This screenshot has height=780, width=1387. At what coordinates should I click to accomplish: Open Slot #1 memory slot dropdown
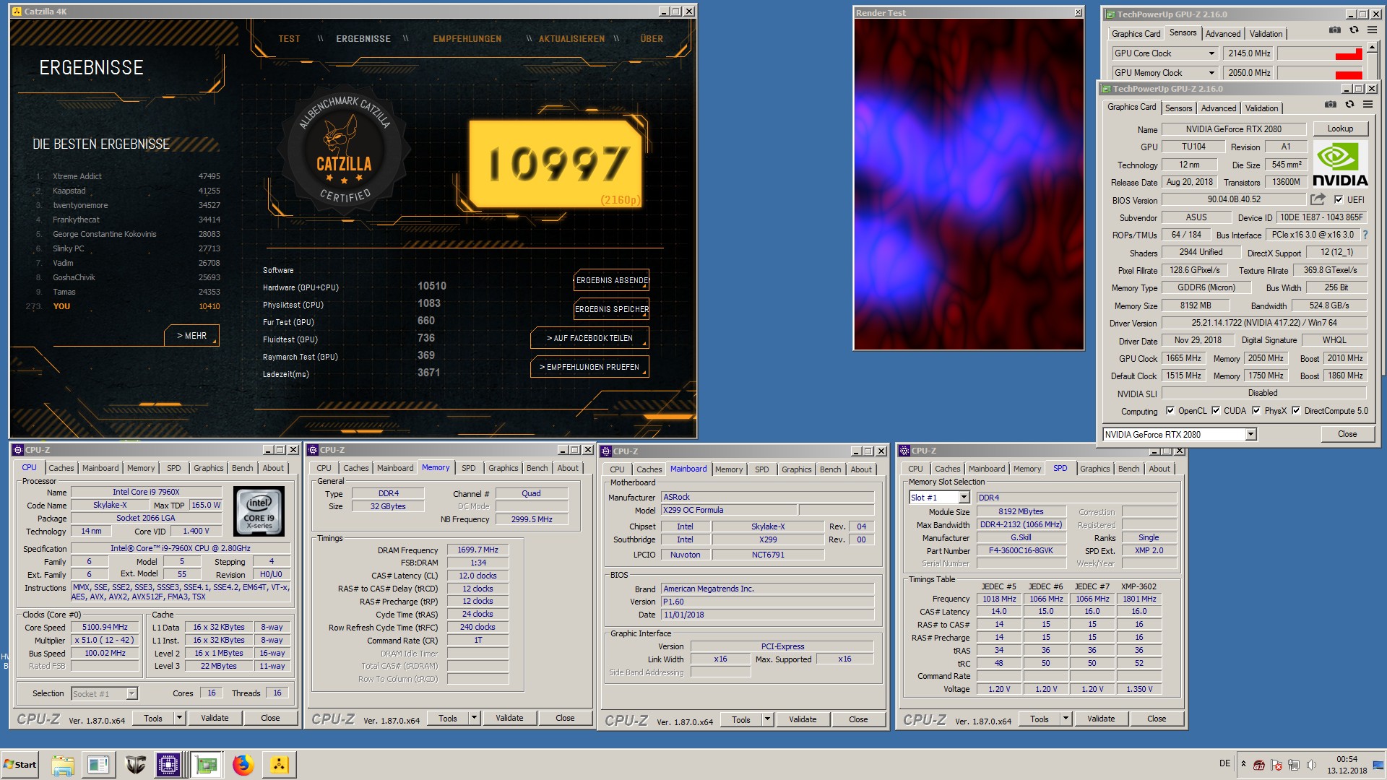pos(964,498)
